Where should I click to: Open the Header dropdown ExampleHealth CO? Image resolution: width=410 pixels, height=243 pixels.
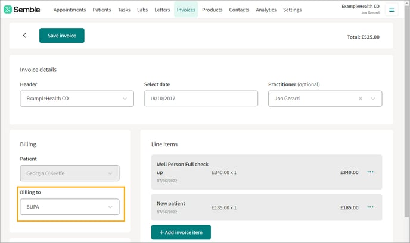tap(77, 99)
